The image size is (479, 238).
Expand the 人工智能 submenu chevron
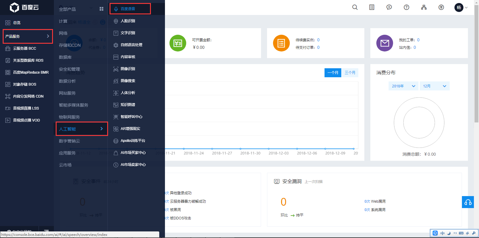[102, 129]
